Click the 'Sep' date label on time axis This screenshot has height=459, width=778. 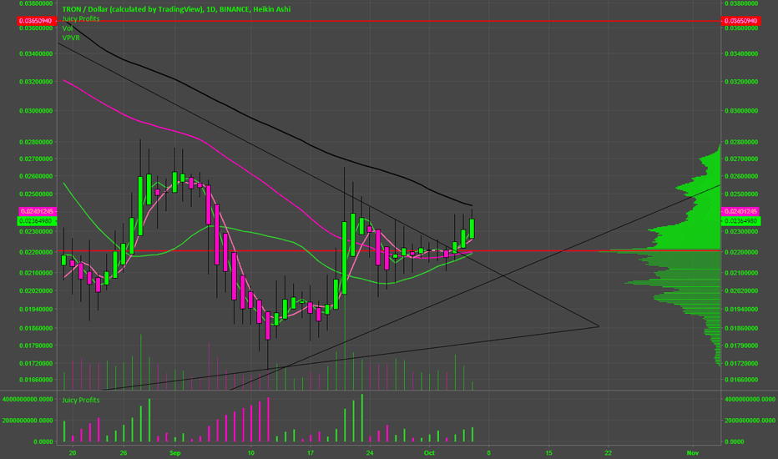(174, 452)
